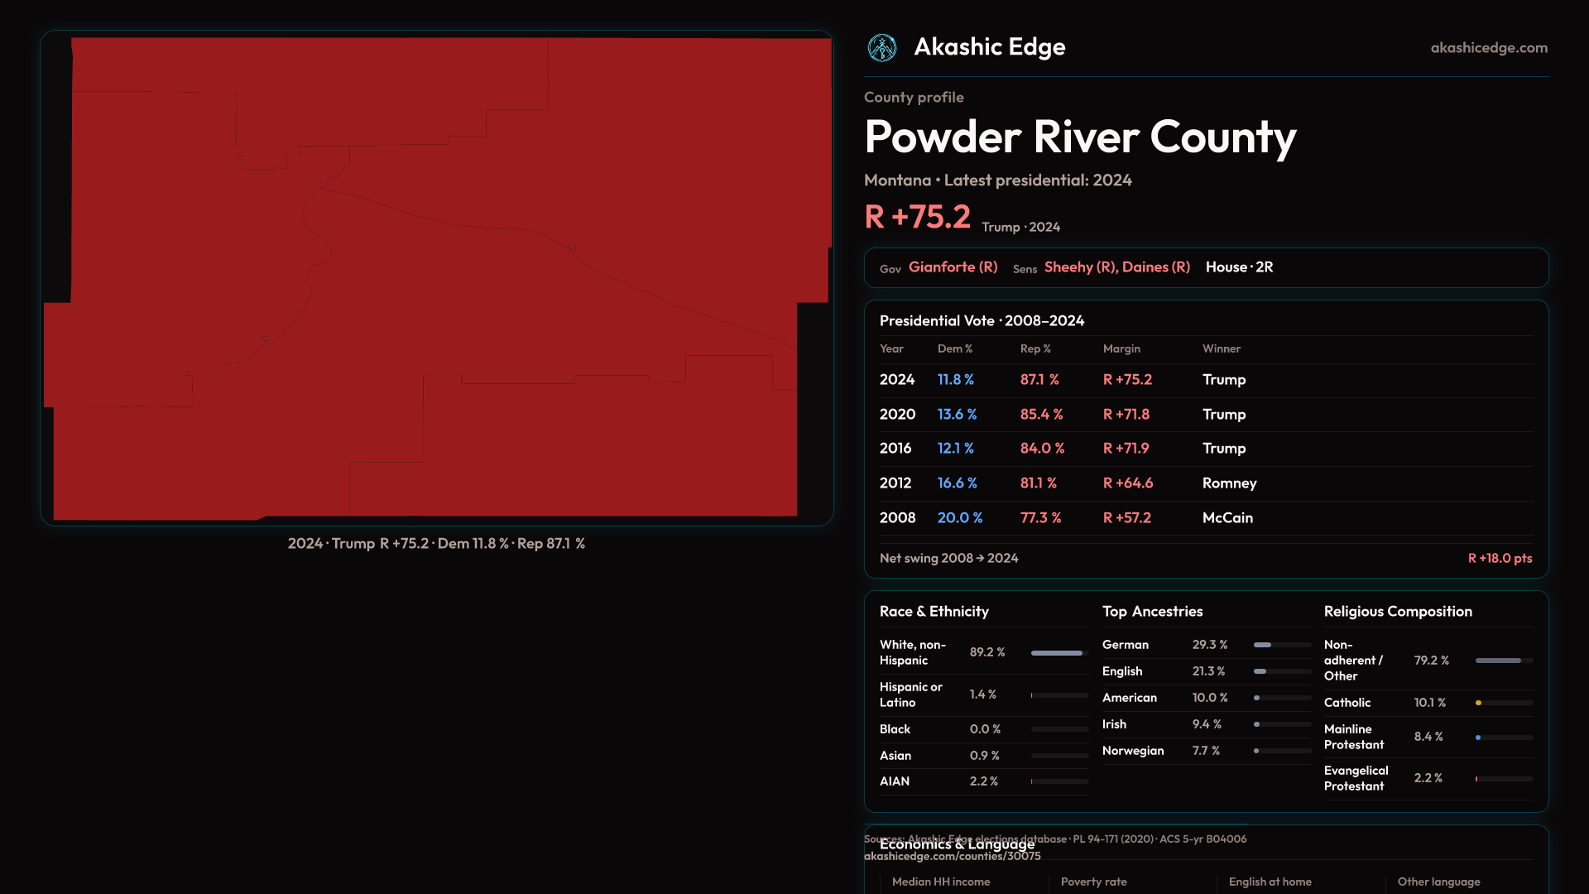Viewport: 1589px width, 894px height.
Task: Click the Catholic yellow bar indicator
Action: 1479,703
